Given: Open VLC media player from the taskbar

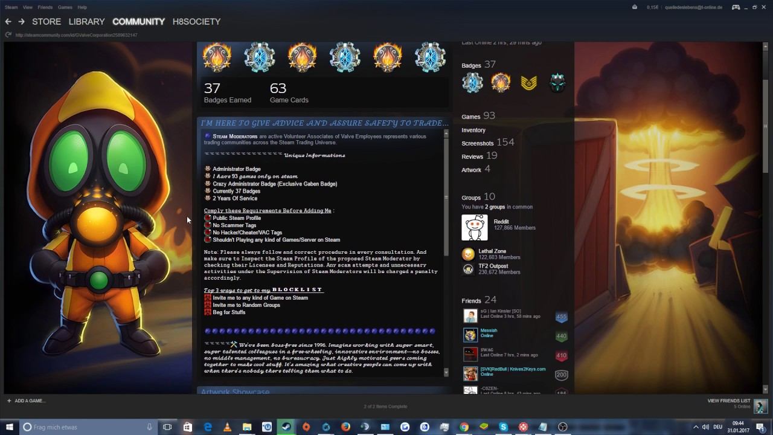Looking at the screenshot, I should coord(228,427).
